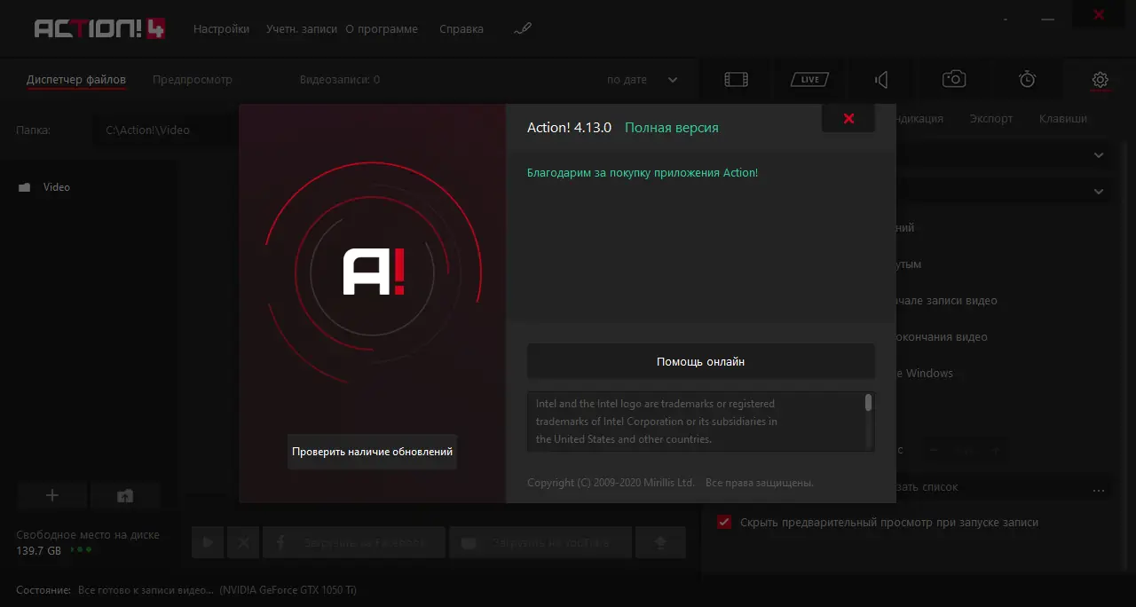
Task: Click the Все права защищены text
Action: point(760,484)
